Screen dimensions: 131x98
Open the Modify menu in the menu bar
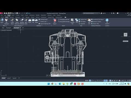tap(38, 15)
